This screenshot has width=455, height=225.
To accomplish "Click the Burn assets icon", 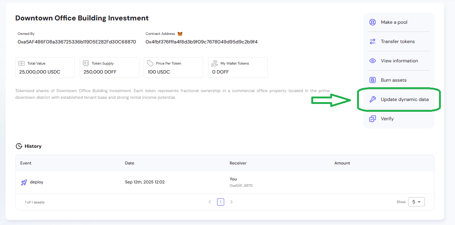I will 372,80.
